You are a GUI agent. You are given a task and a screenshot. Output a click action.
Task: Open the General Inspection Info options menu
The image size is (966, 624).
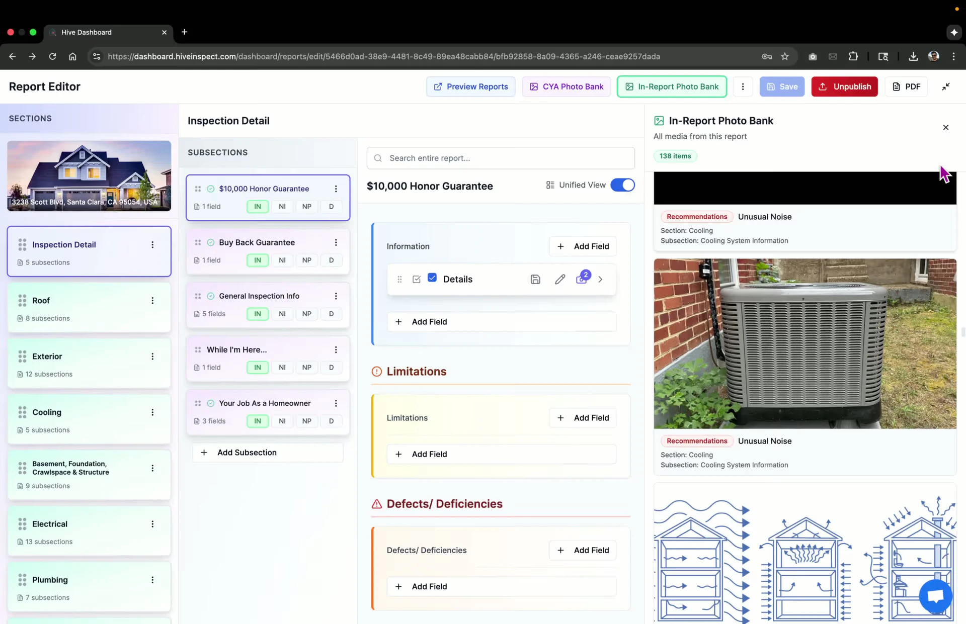click(x=336, y=296)
